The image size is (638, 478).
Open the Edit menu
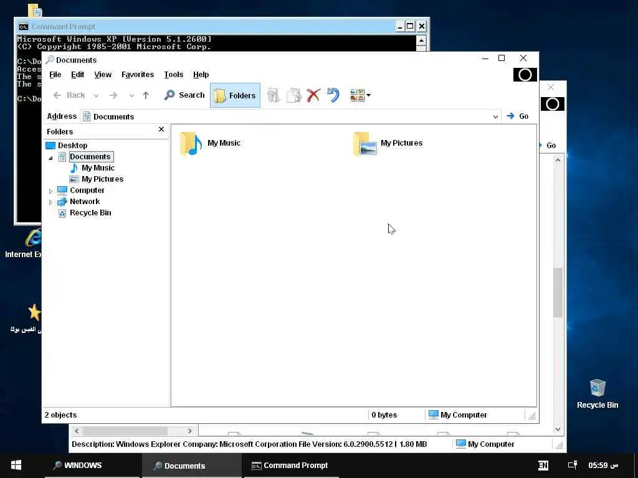pos(77,75)
